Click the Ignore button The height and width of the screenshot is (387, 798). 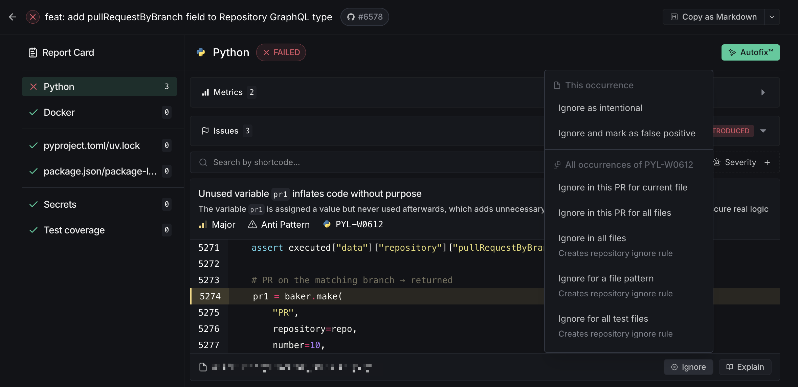click(x=688, y=367)
